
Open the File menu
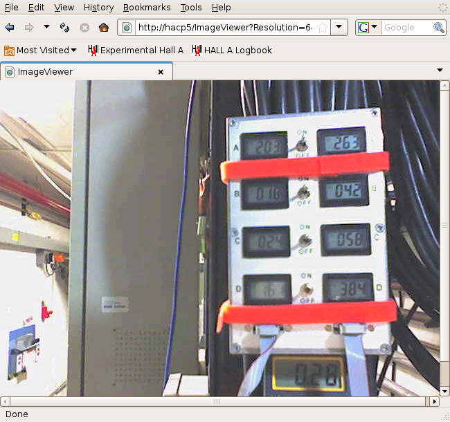(12, 8)
